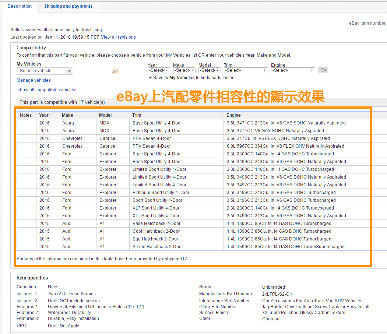
Task: Click the Brand value 'Unbranded'
Action: (x=274, y=287)
